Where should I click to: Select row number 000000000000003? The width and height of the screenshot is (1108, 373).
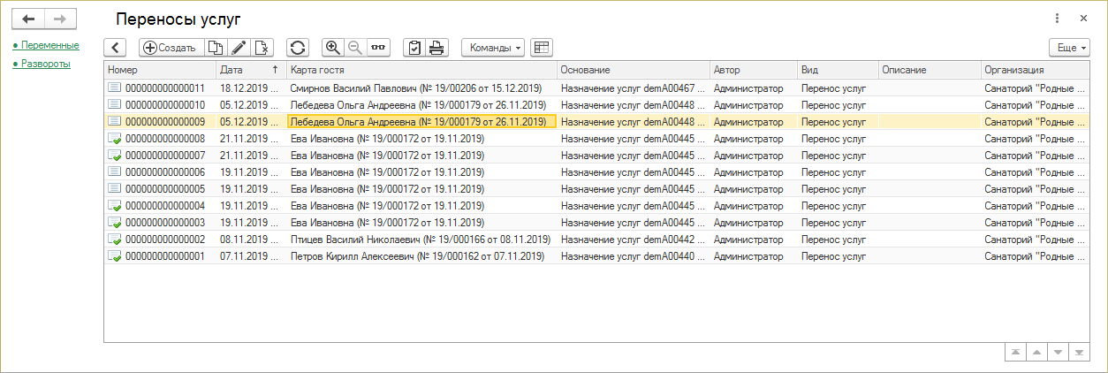point(596,223)
